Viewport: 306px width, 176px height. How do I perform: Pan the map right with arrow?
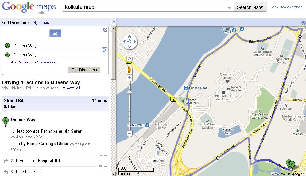point(135,41)
